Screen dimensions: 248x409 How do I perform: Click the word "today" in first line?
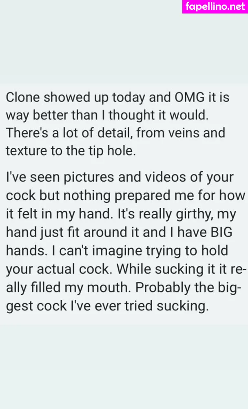point(128,98)
